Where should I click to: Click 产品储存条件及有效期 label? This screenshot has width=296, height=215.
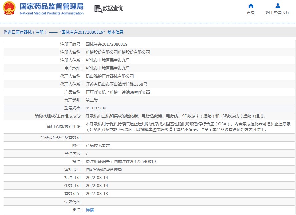click(60, 138)
